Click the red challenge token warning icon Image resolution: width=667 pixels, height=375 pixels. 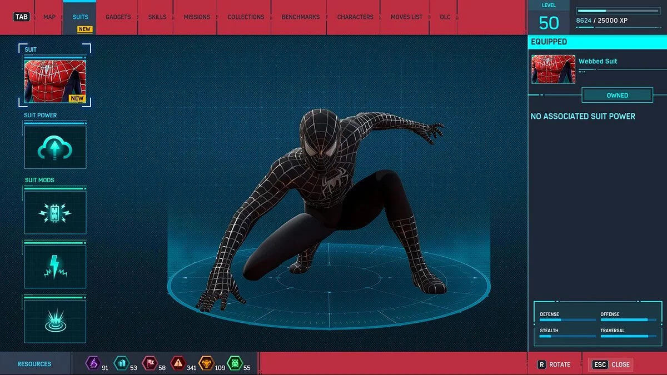[x=178, y=364]
